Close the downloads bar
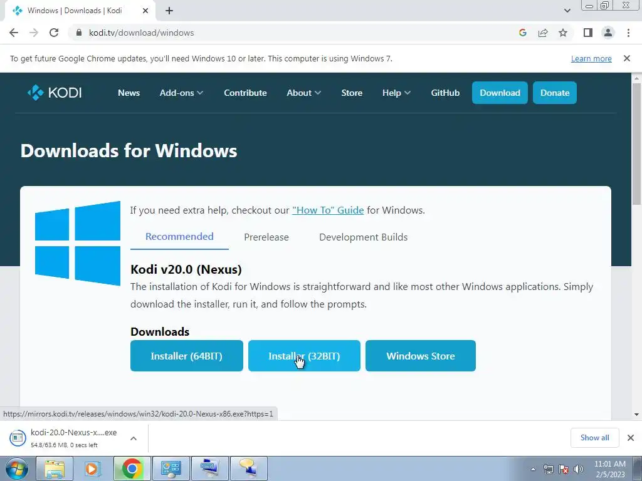The image size is (642, 481). 631,438
